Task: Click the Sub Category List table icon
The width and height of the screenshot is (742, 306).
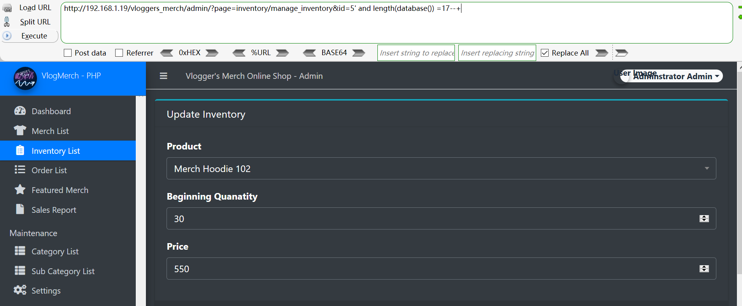Action: [x=20, y=270]
